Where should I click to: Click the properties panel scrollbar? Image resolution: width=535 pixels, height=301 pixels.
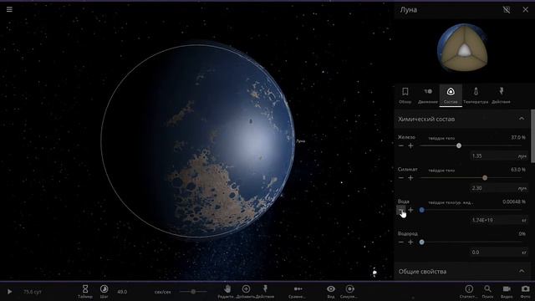[532, 135]
